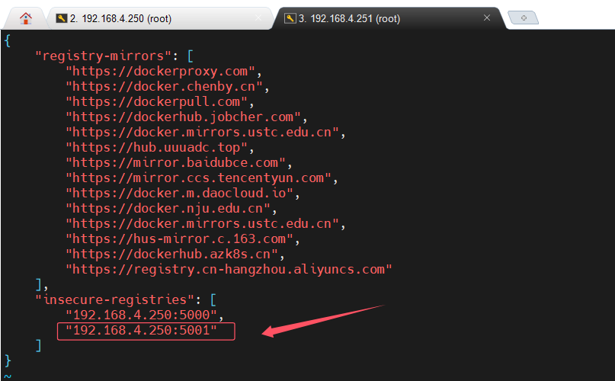
Task: Click the red arrow annotation
Action: coord(320,321)
